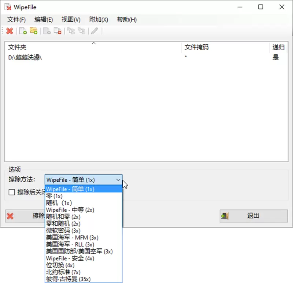
Task: Click the 递归 column header
Action: 278,47
